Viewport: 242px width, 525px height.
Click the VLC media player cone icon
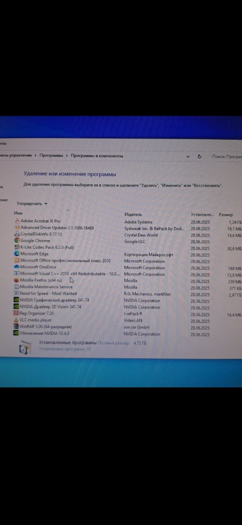(x=17, y=320)
